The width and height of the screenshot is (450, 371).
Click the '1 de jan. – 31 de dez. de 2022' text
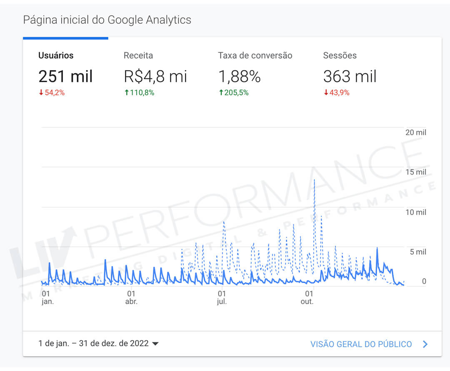pyautogui.click(x=93, y=344)
